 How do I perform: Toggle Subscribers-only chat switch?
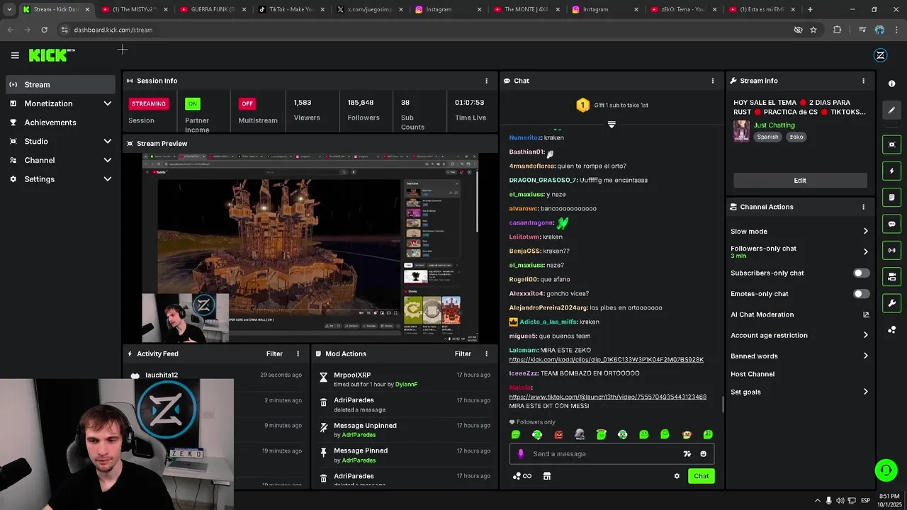point(861,273)
